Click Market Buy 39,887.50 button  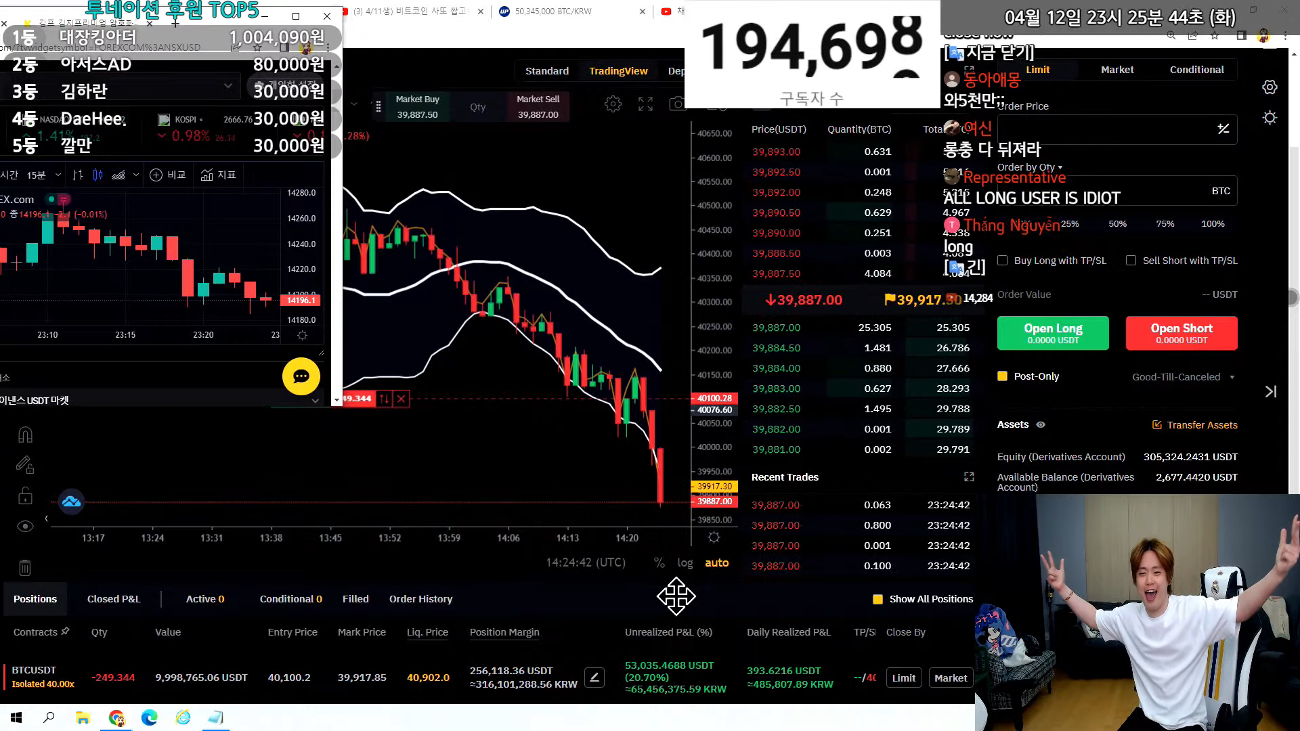[417, 107]
